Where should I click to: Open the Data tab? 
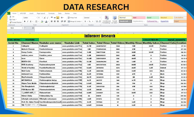tap(60, 13)
